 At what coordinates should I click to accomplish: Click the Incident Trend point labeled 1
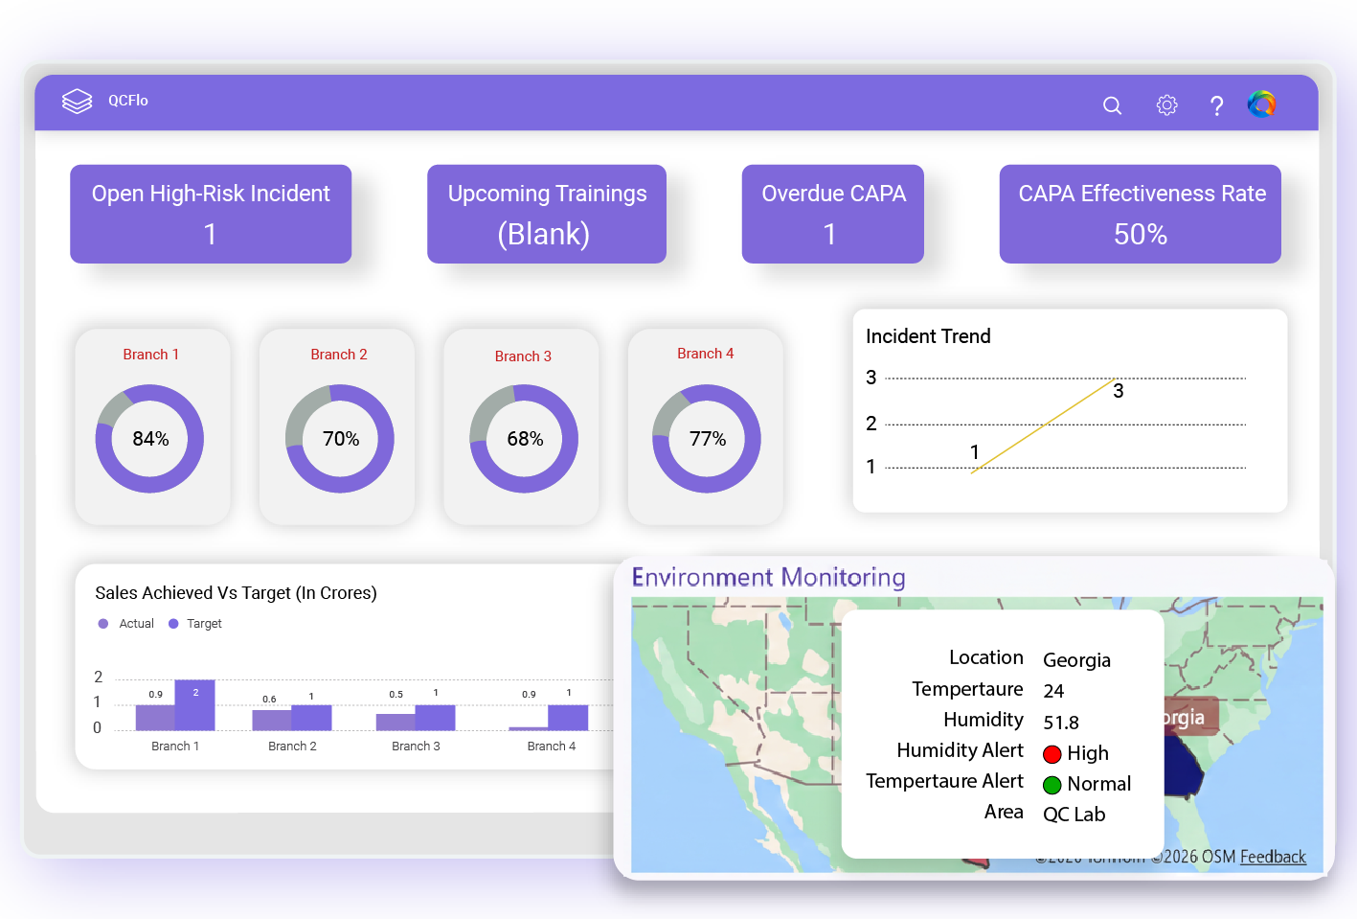click(972, 470)
